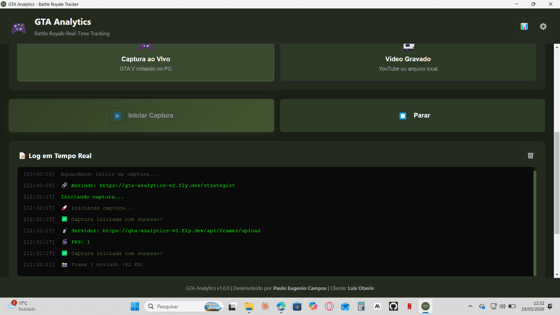Viewport: 560px width, 315px height.
Task: Click 'Aguardando início da captura...' log line
Action: (x=109, y=174)
